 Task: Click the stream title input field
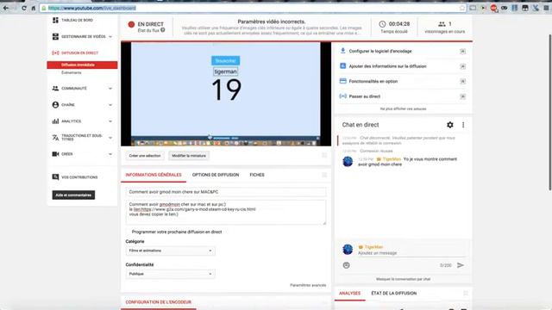click(226, 192)
